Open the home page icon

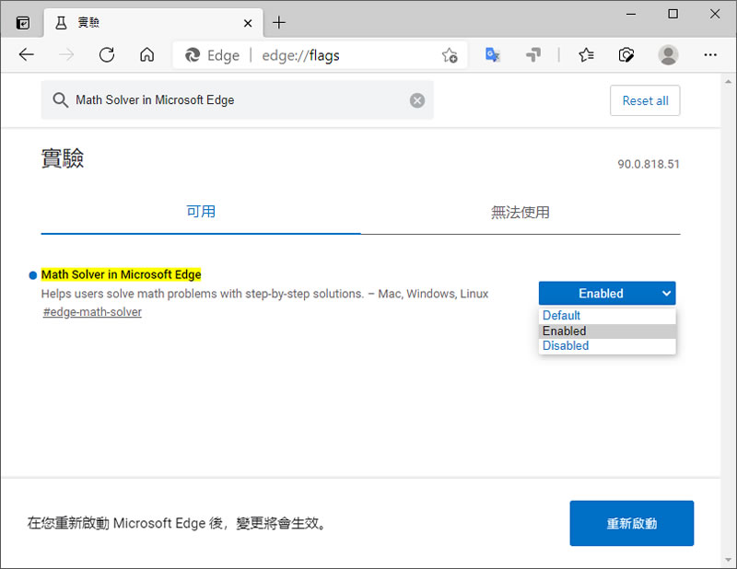point(146,55)
